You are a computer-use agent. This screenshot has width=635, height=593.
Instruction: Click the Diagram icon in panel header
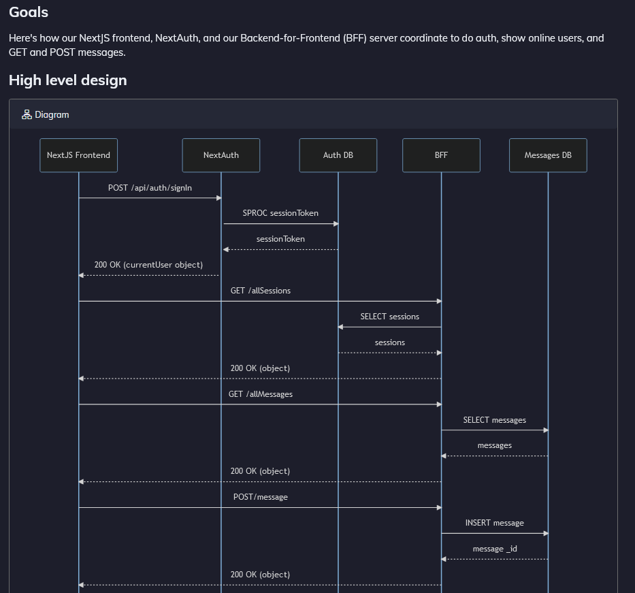[27, 114]
